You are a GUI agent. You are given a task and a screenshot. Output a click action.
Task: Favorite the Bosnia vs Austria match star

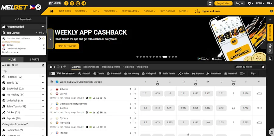click(x=51, y=108)
